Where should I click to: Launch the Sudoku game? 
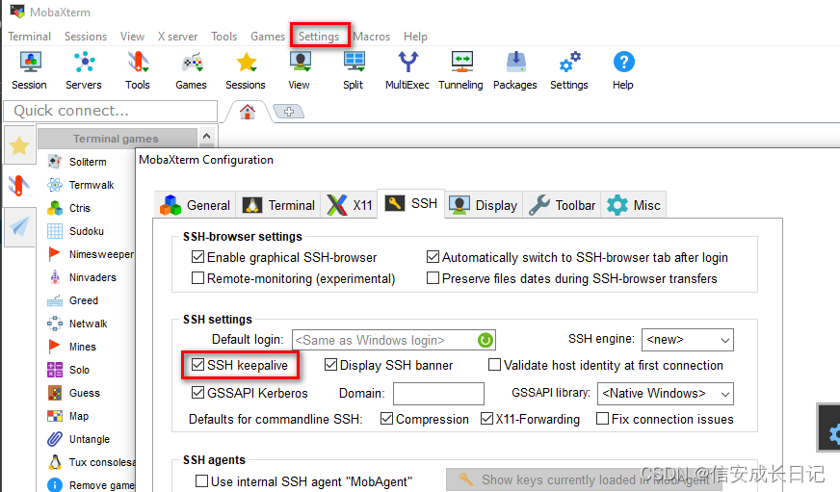tap(88, 231)
